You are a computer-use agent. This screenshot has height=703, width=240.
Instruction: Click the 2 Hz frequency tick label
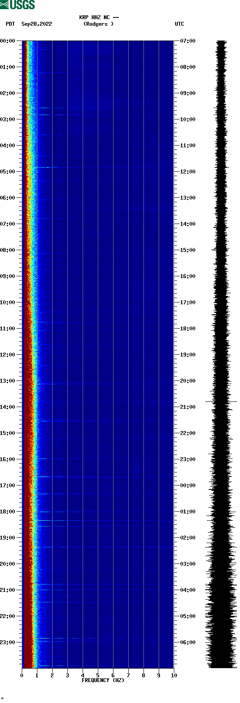(x=52, y=676)
